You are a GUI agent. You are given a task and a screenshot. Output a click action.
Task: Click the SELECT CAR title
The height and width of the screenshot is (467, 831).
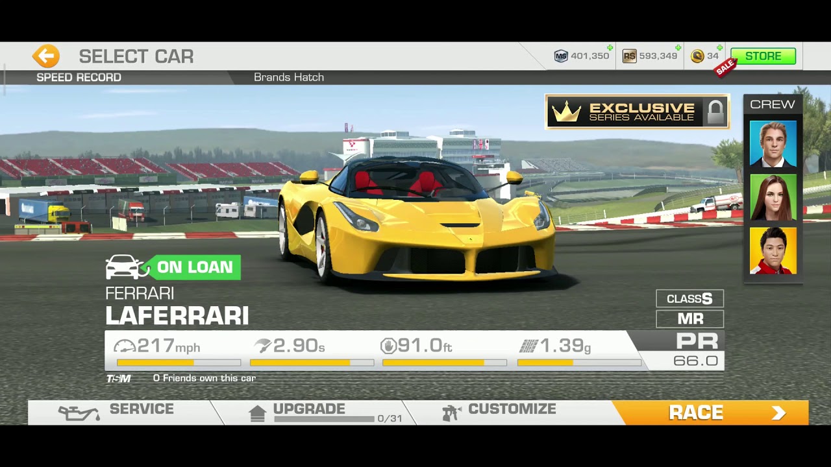coord(136,56)
